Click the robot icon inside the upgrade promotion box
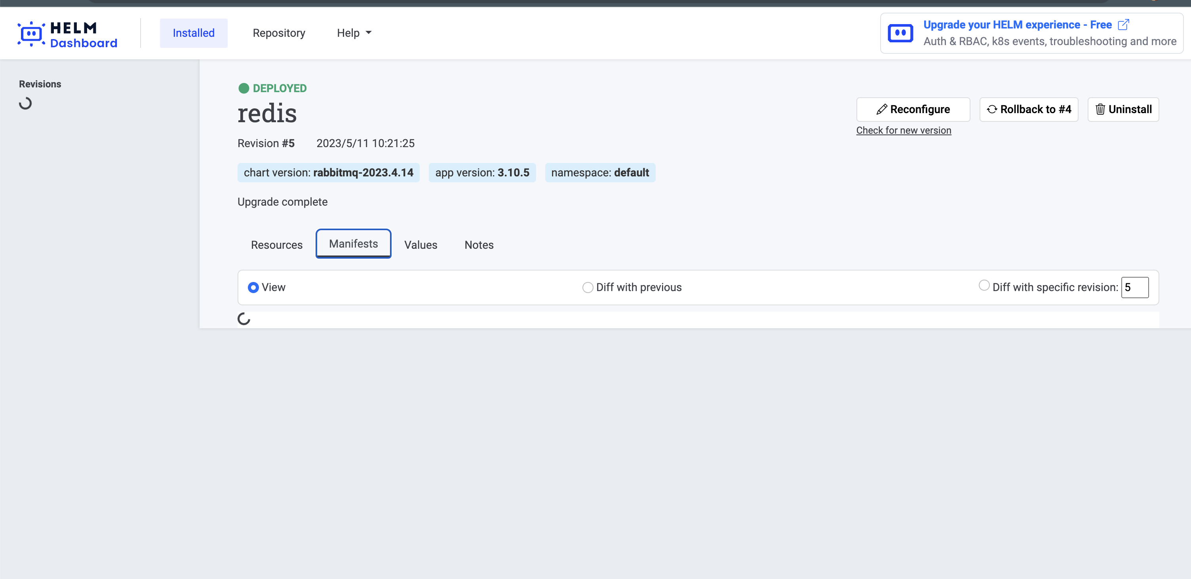1191x579 pixels. click(x=900, y=32)
